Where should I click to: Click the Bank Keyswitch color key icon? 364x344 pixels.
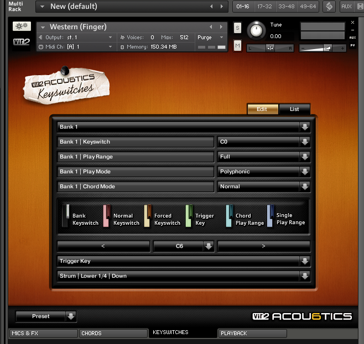[66, 216]
